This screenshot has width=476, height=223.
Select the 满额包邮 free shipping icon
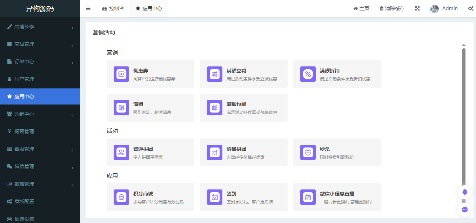click(214, 108)
